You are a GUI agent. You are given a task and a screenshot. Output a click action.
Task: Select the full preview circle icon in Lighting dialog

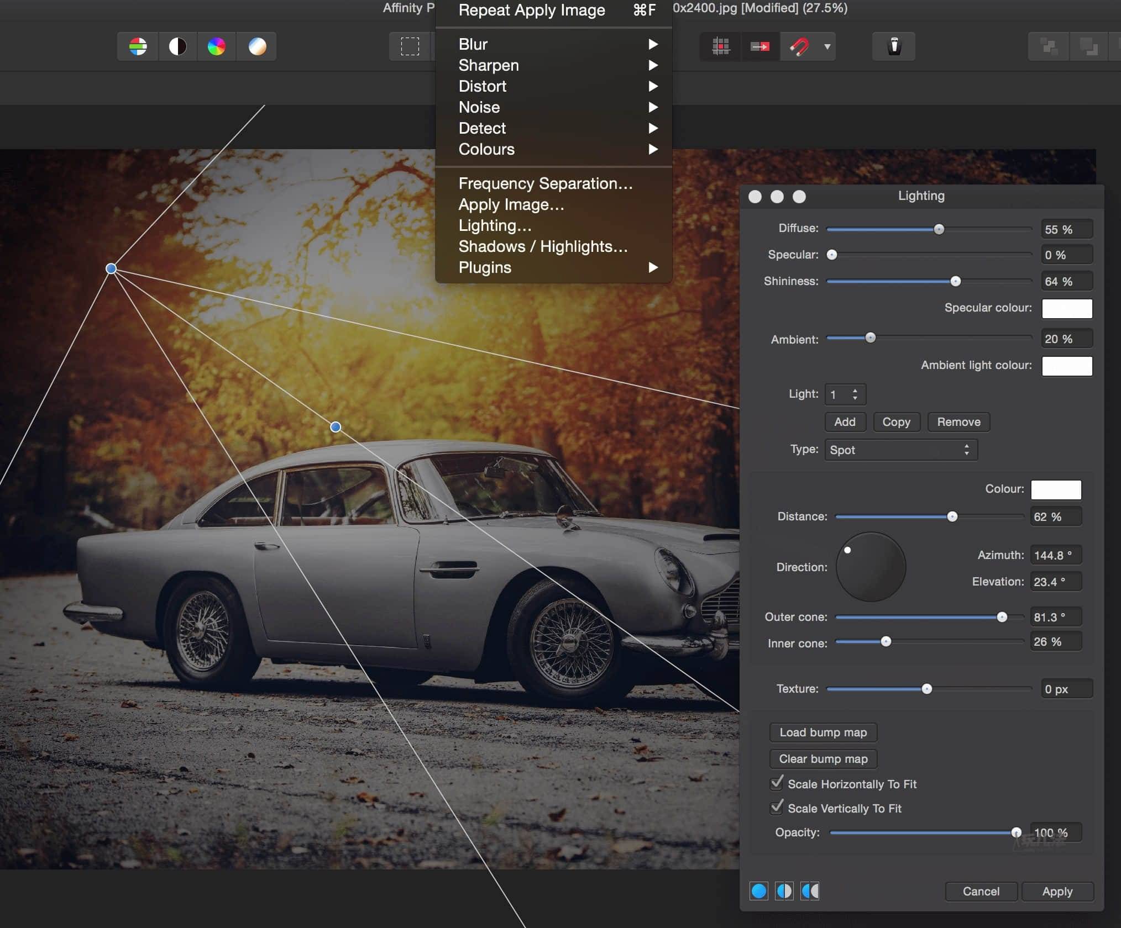pos(759,890)
